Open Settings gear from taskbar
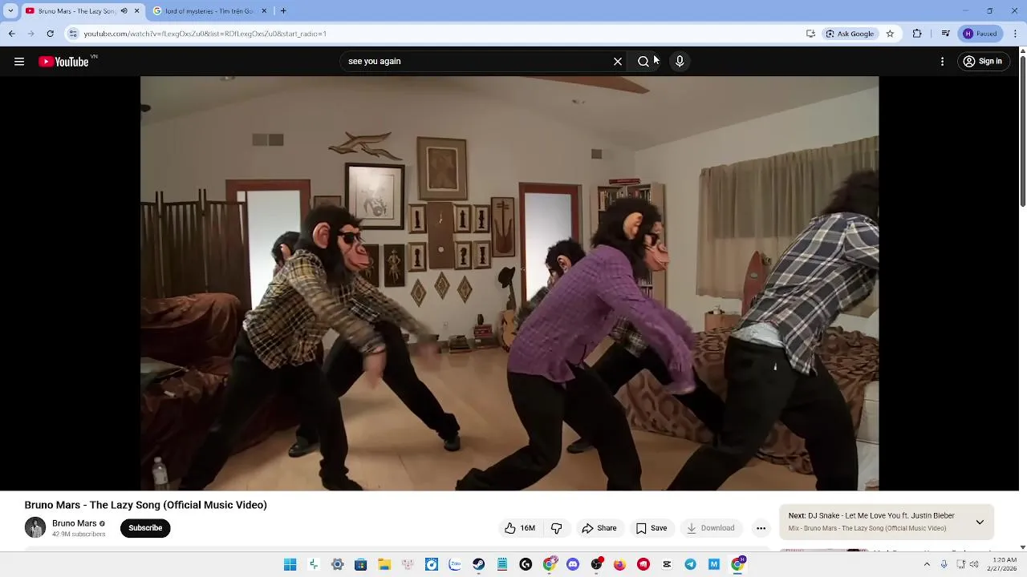The image size is (1027, 577). 338,565
